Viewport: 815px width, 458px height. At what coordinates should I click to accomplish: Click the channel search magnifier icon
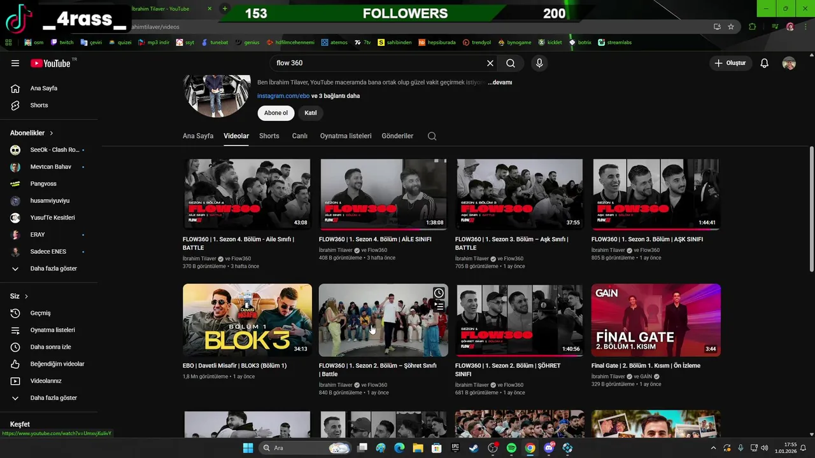(x=432, y=136)
